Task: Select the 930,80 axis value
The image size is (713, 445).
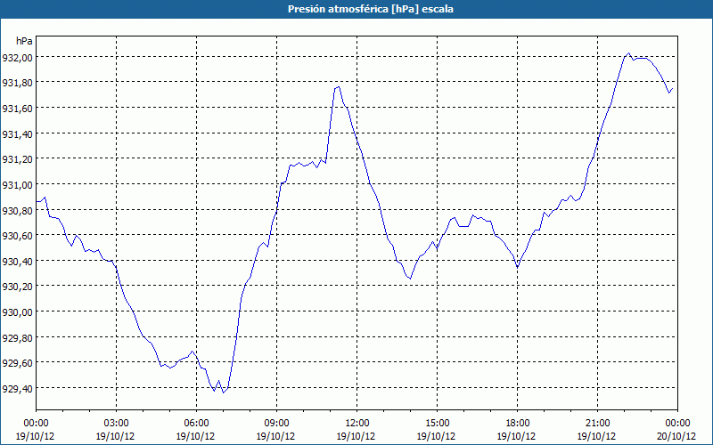Action: (x=17, y=210)
